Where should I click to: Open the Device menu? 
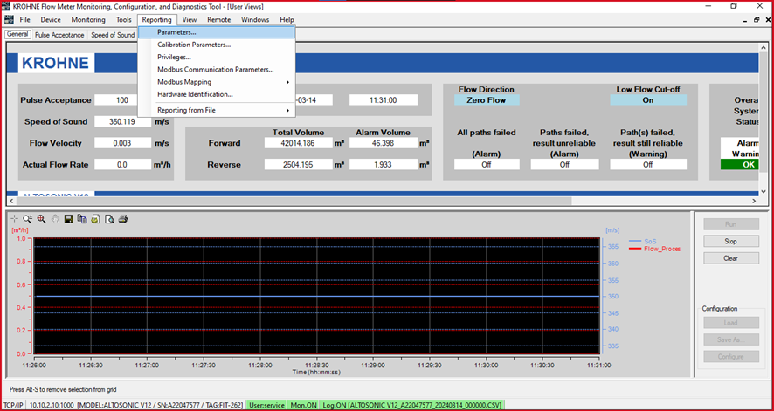pyautogui.click(x=51, y=20)
